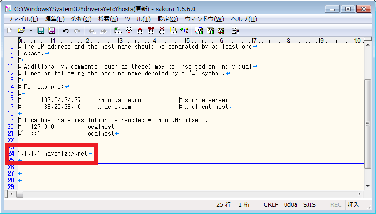Click REC indicator in status bar

click(336, 204)
